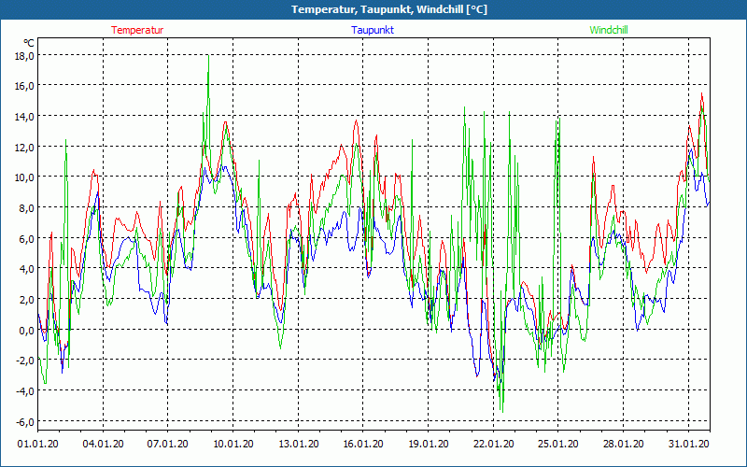The image size is (747, 467).
Task: Click the 16,0 y-axis value
Action: point(25,86)
